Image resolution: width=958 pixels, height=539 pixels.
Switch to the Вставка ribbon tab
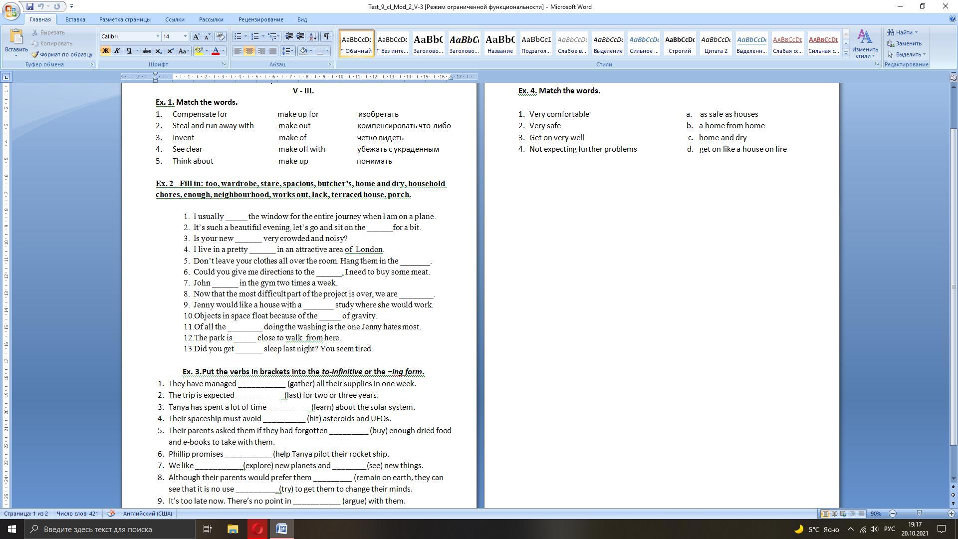coord(75,19)
